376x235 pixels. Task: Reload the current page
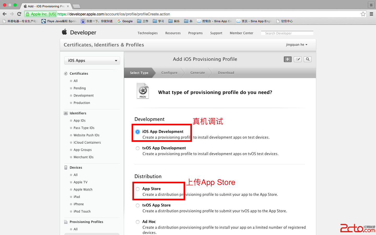point(19,14)
